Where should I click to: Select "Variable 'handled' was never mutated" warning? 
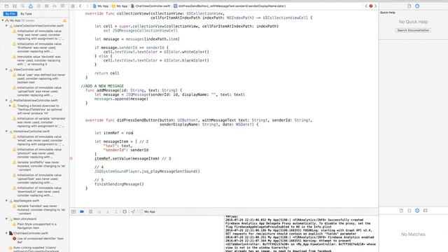pos(38,210)
